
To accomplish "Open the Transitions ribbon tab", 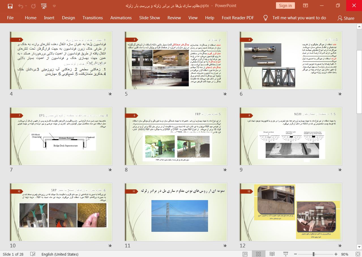I will (93, 18).
